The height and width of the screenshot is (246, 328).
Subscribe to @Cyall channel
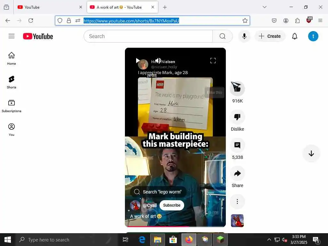pos(172,205)
